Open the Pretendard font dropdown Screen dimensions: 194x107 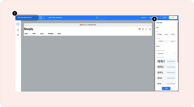click(166, 53)
